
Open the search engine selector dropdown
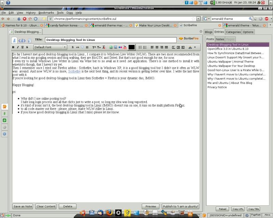206,19
